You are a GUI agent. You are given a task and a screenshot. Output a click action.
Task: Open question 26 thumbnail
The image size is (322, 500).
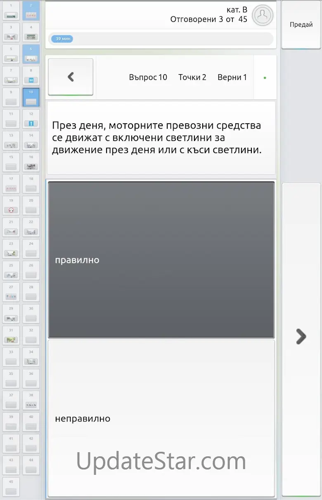(31, 270)
